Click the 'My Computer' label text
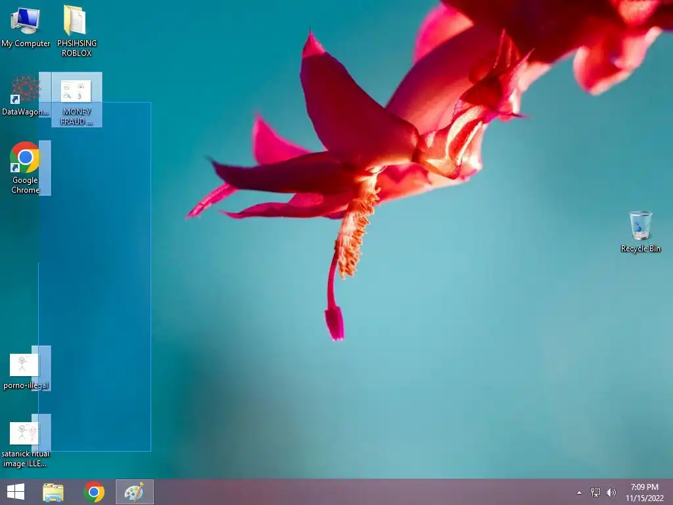The width and height of the screenshot is (673, 505). pyautogui.click(x=26, y=43)
